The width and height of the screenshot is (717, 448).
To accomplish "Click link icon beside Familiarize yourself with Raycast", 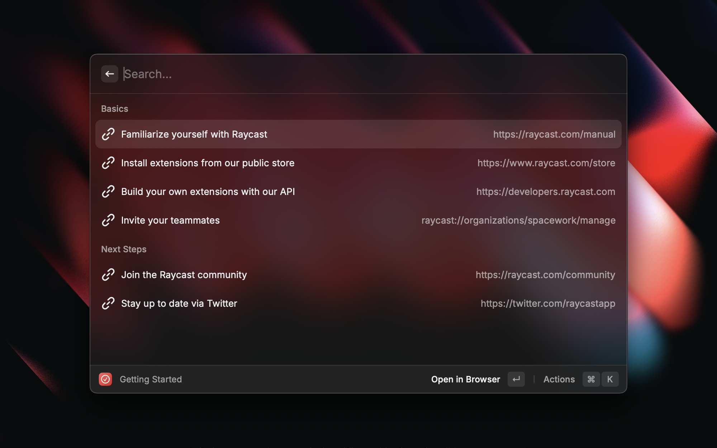I will tap(108, 134).
